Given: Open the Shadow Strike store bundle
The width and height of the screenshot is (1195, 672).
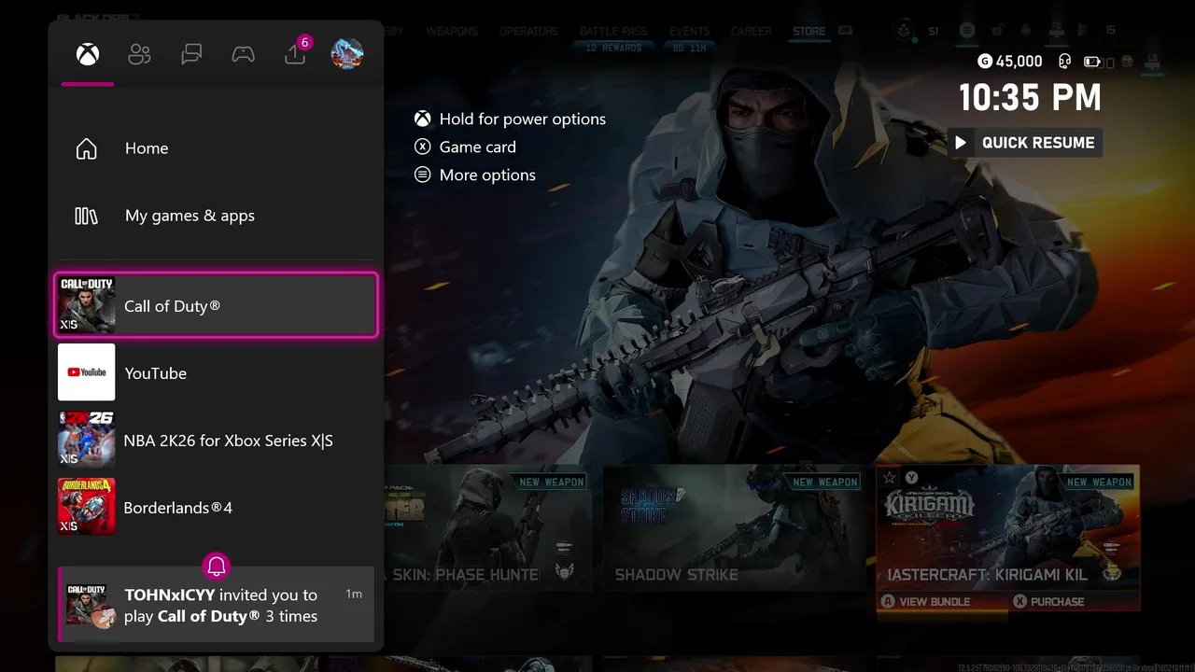Looking at the screenshot, I should coord(734,527).
